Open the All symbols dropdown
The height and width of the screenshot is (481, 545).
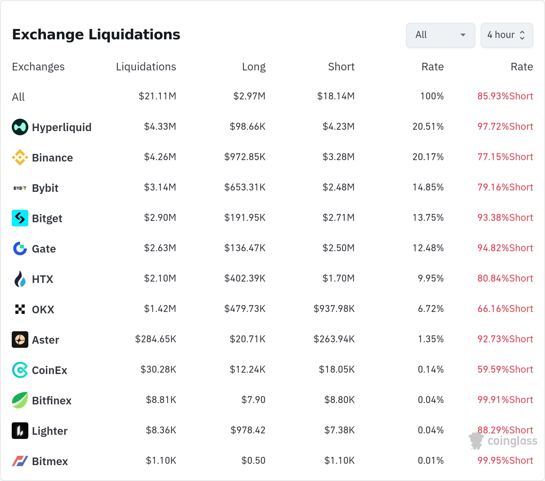[x=440, y=35]
